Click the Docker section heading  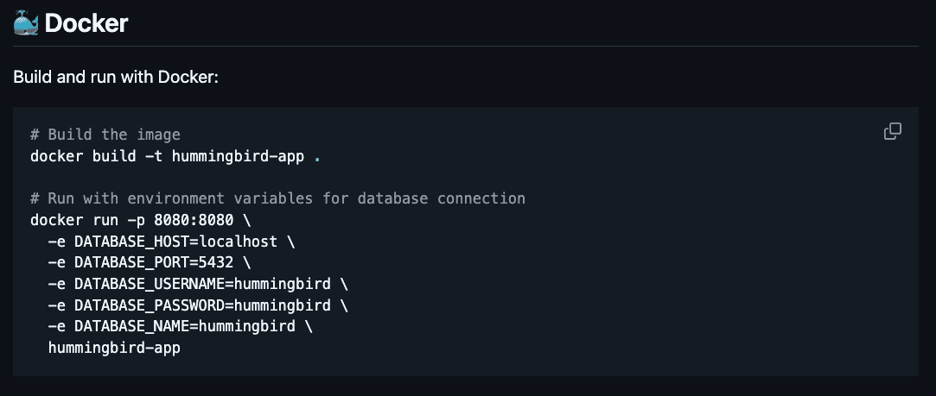[86, 23]
